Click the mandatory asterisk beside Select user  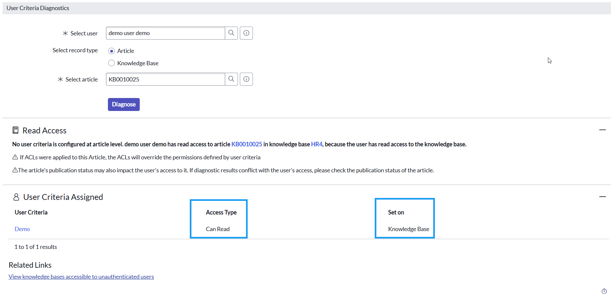click(65, 33)
